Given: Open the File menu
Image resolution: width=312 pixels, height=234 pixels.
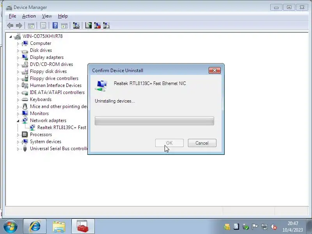Looking at the screenshot, I should click(x=12, y=16).
